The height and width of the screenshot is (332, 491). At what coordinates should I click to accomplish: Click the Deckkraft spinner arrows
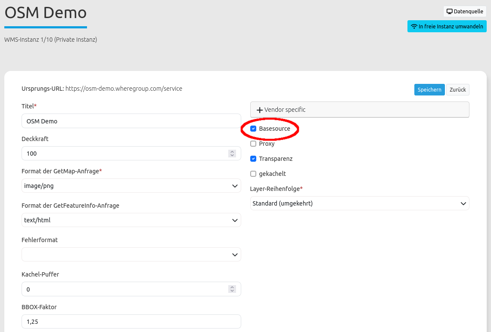pyautogui.click(x=232, y=154)
